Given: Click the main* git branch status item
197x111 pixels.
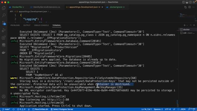Looking at the screenshot, I should tap(6, 109).
